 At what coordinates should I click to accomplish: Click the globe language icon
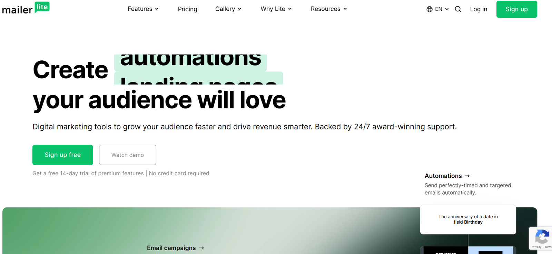[x=429, y=9]
